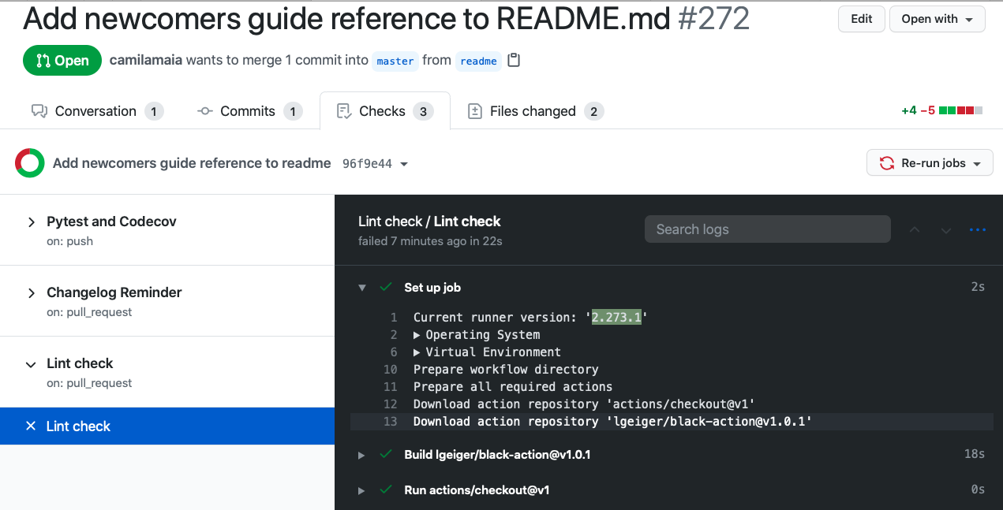
Task: Click the Lint check log header title
Action: click(429, 221)
